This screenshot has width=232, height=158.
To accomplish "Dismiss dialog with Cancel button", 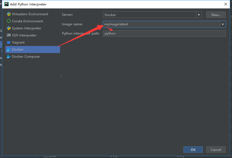I will (216, 150).
